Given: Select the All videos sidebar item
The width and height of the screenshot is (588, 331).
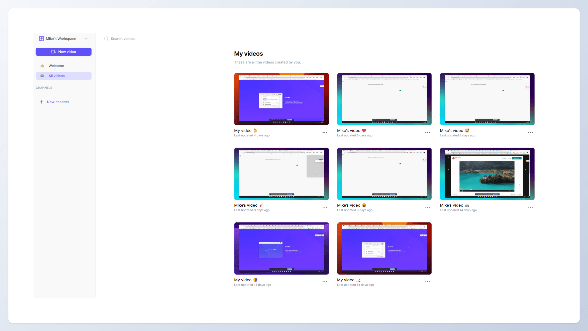Looking at the screenshot, I should point(57,76).
